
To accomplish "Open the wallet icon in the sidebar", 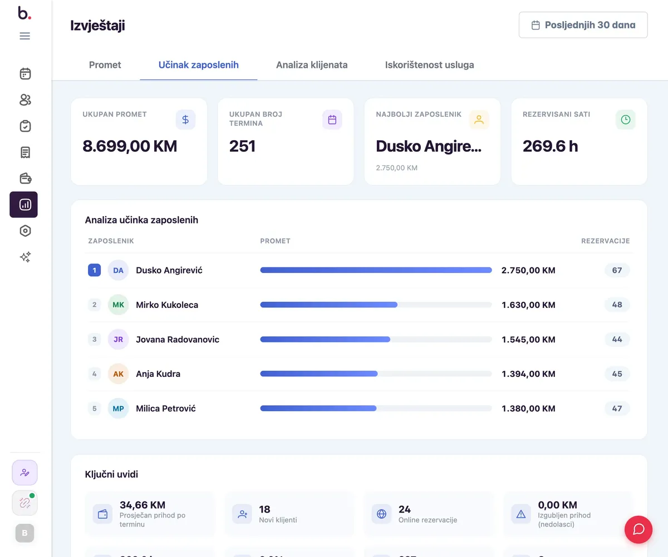I will tap(25, 178).
